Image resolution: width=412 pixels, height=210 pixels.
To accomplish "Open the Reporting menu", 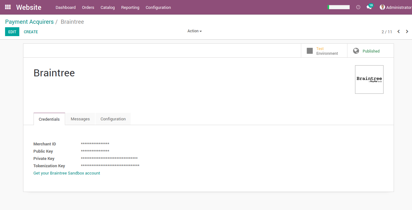I will (130, 7).
